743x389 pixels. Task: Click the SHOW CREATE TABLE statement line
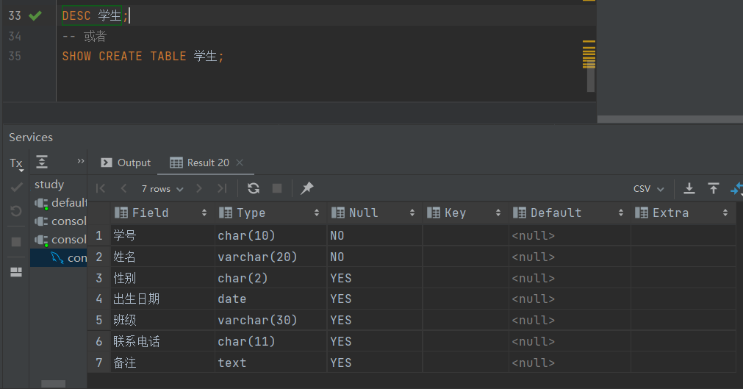point(143,56)
